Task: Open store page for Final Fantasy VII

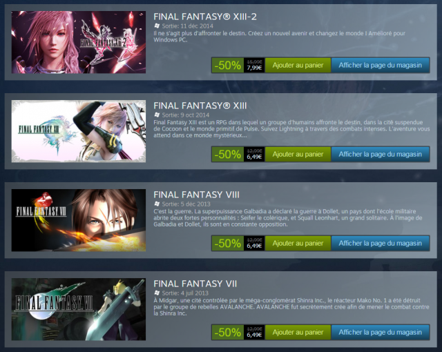Action: pyautogui.click(x=381, y=332)
